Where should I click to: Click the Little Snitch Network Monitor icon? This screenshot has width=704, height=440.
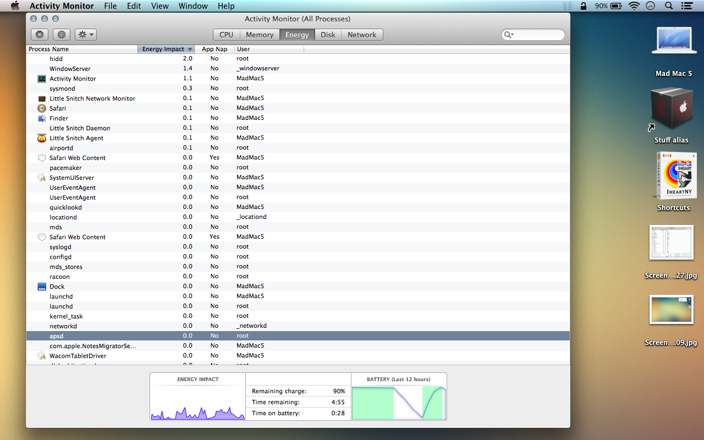coord(41,98)
